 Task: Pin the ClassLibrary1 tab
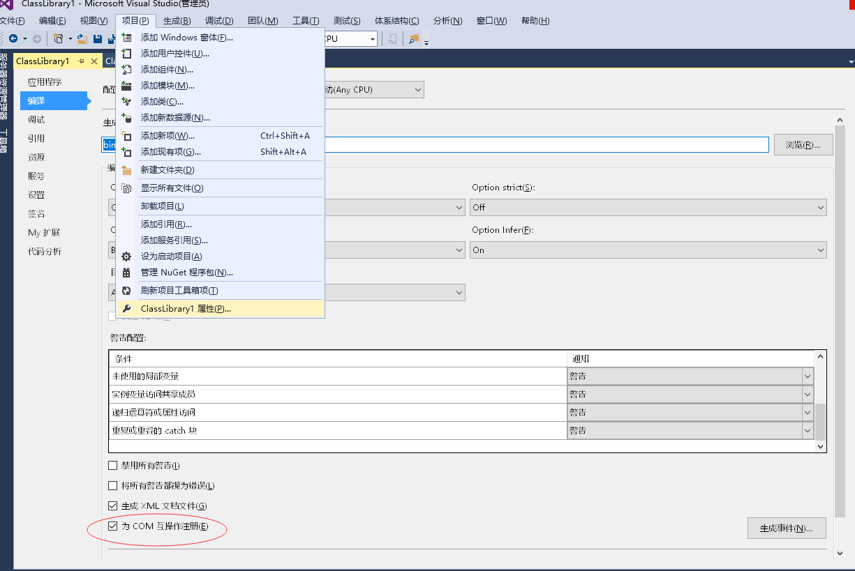(x=82, y=61)
